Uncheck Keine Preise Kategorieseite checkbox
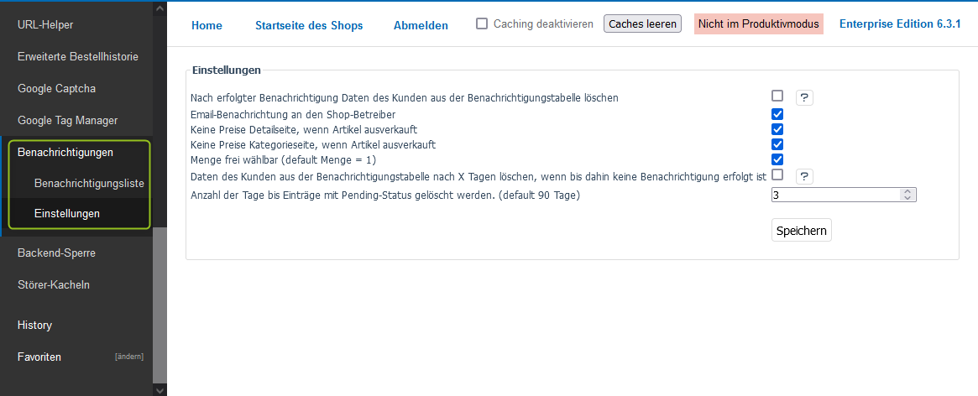The image size is (978, 396). coord(777,144)
